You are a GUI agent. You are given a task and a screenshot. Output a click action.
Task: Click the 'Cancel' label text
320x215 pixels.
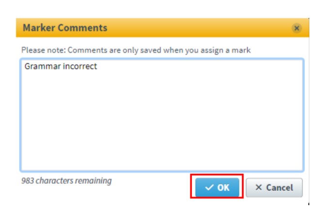point(280,187)
